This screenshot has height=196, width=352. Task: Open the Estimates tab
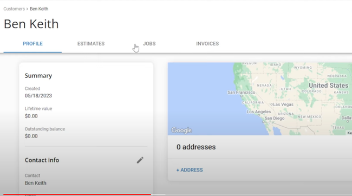(x=91, y=43)
